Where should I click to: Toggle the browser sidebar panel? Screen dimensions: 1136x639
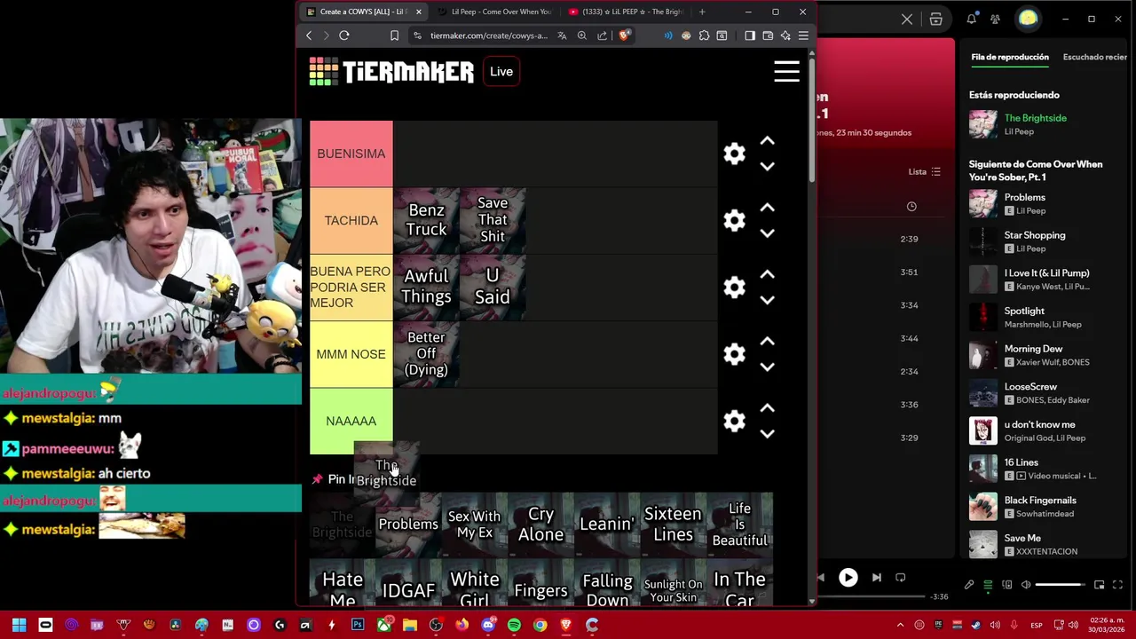pos(750,35)
